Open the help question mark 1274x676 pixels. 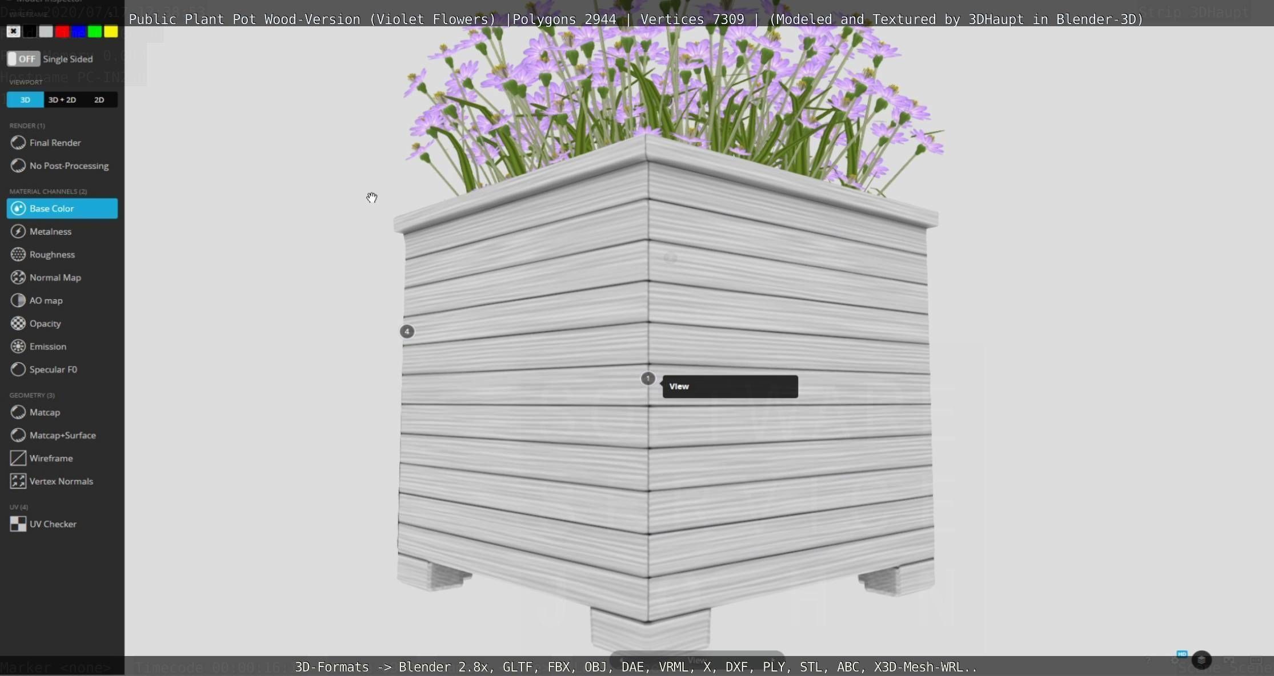pos(1148,661)
